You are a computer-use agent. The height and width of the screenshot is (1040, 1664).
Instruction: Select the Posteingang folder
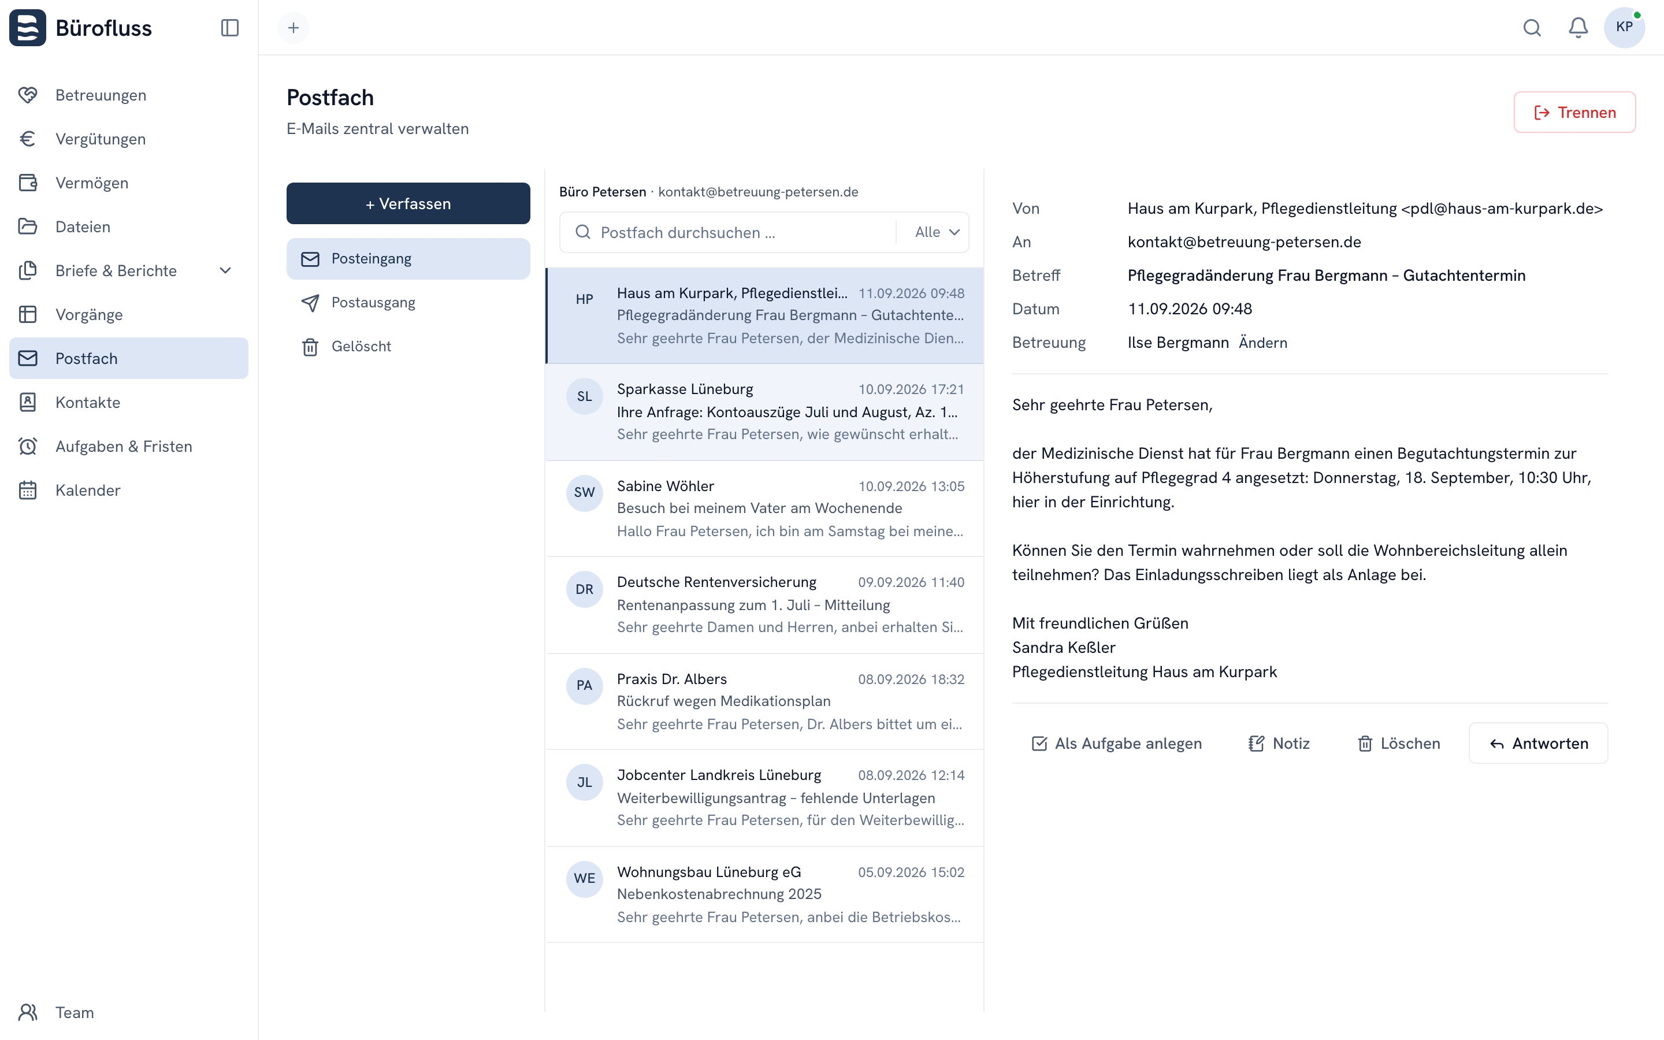click(408, 259)
